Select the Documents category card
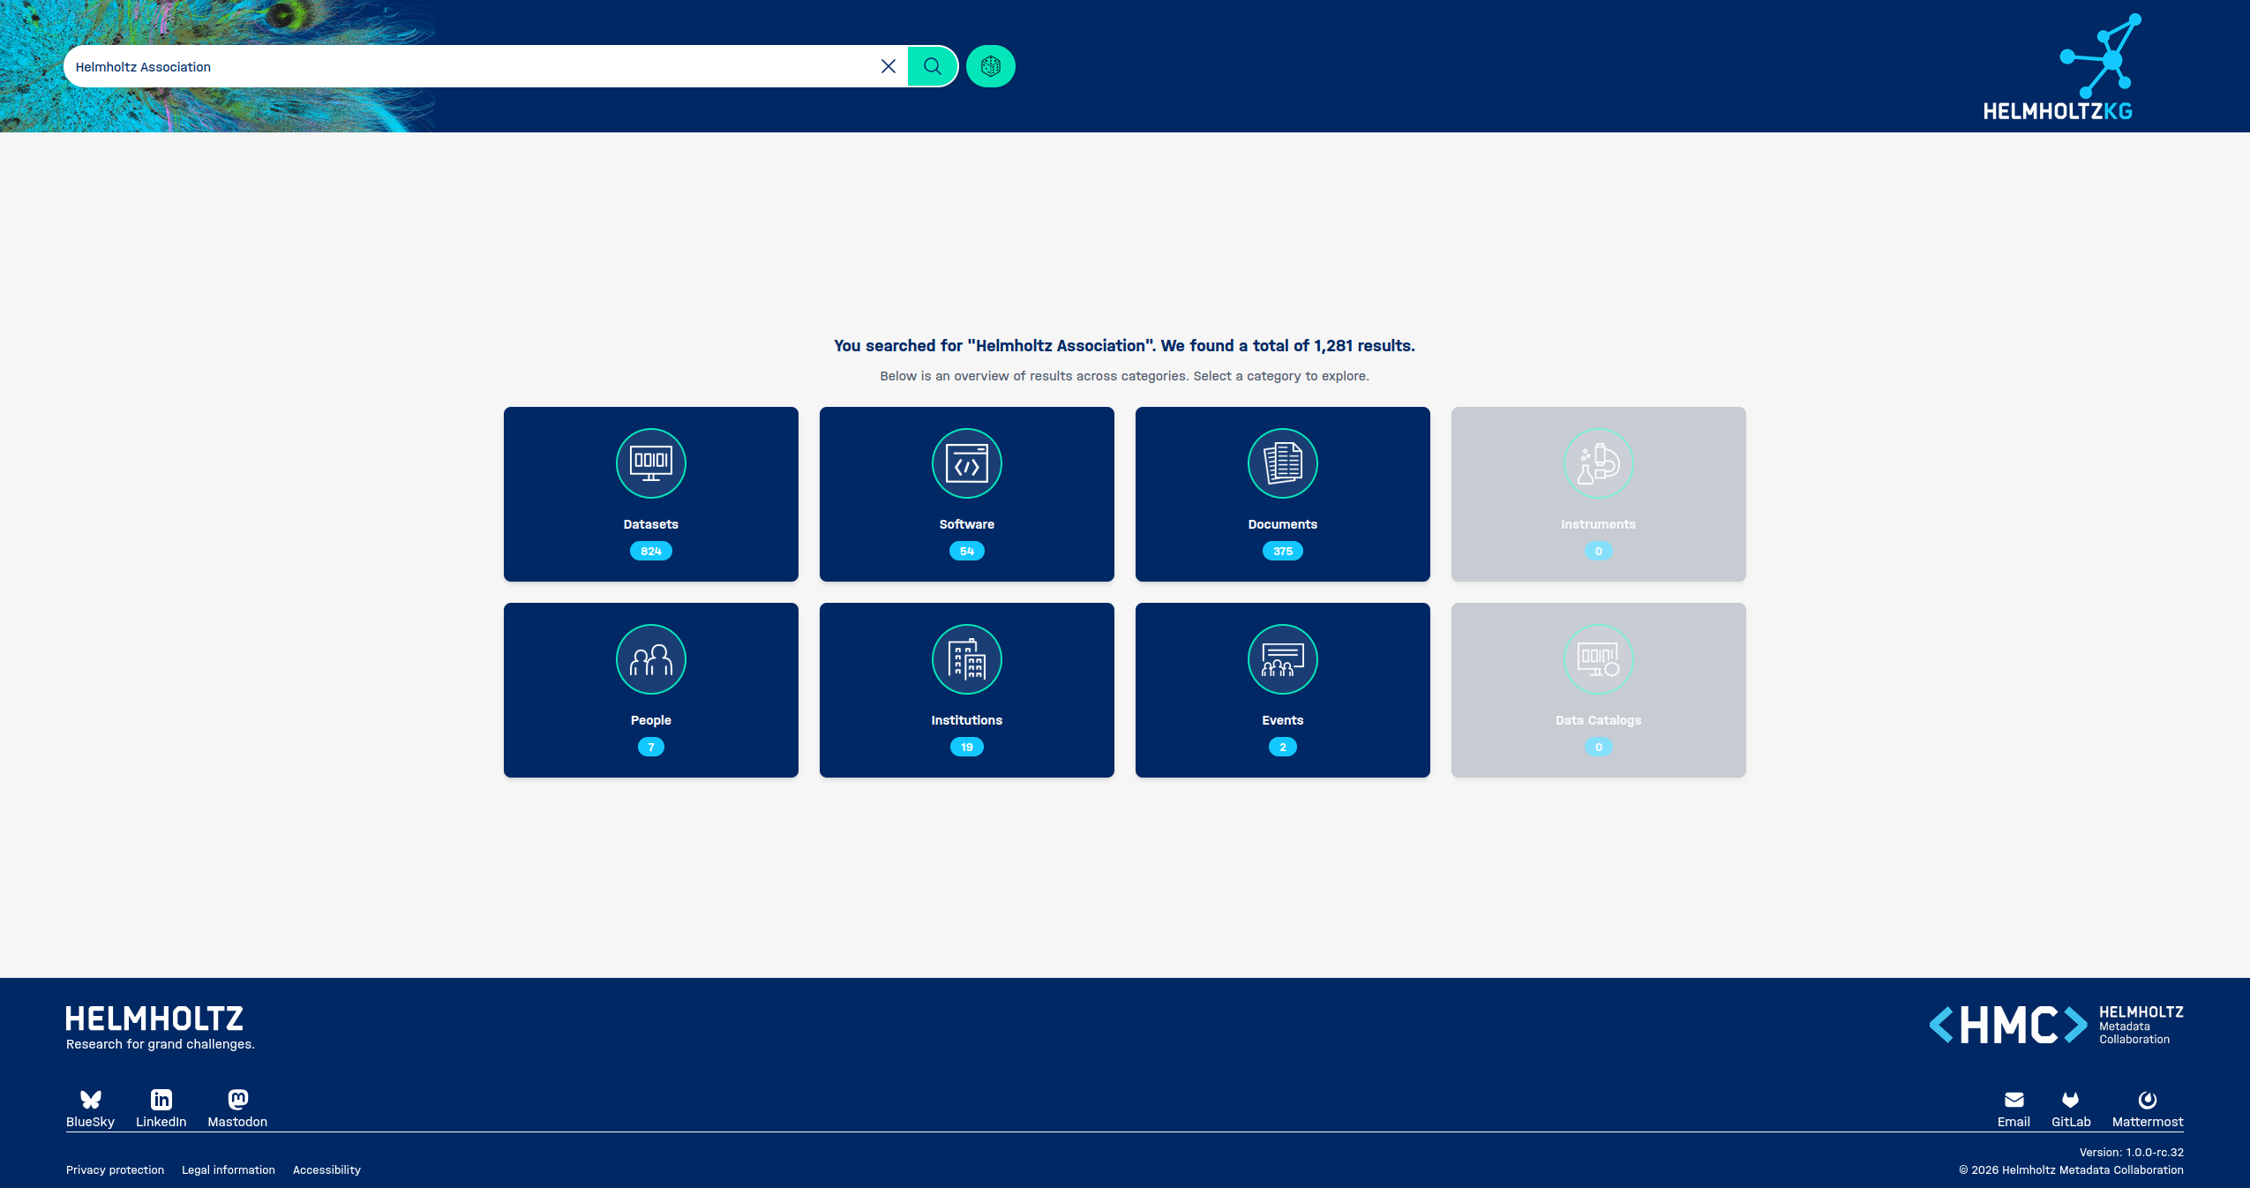This screenshot has height=1188, width=2250. [x=1282, y=493]
